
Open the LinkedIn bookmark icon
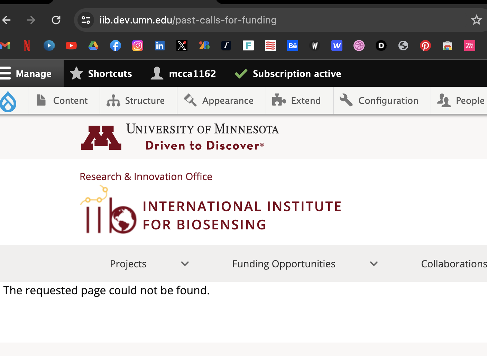(x=159, y=46)
